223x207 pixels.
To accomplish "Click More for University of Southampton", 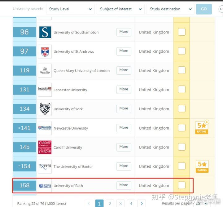I will tap(124, 32).
